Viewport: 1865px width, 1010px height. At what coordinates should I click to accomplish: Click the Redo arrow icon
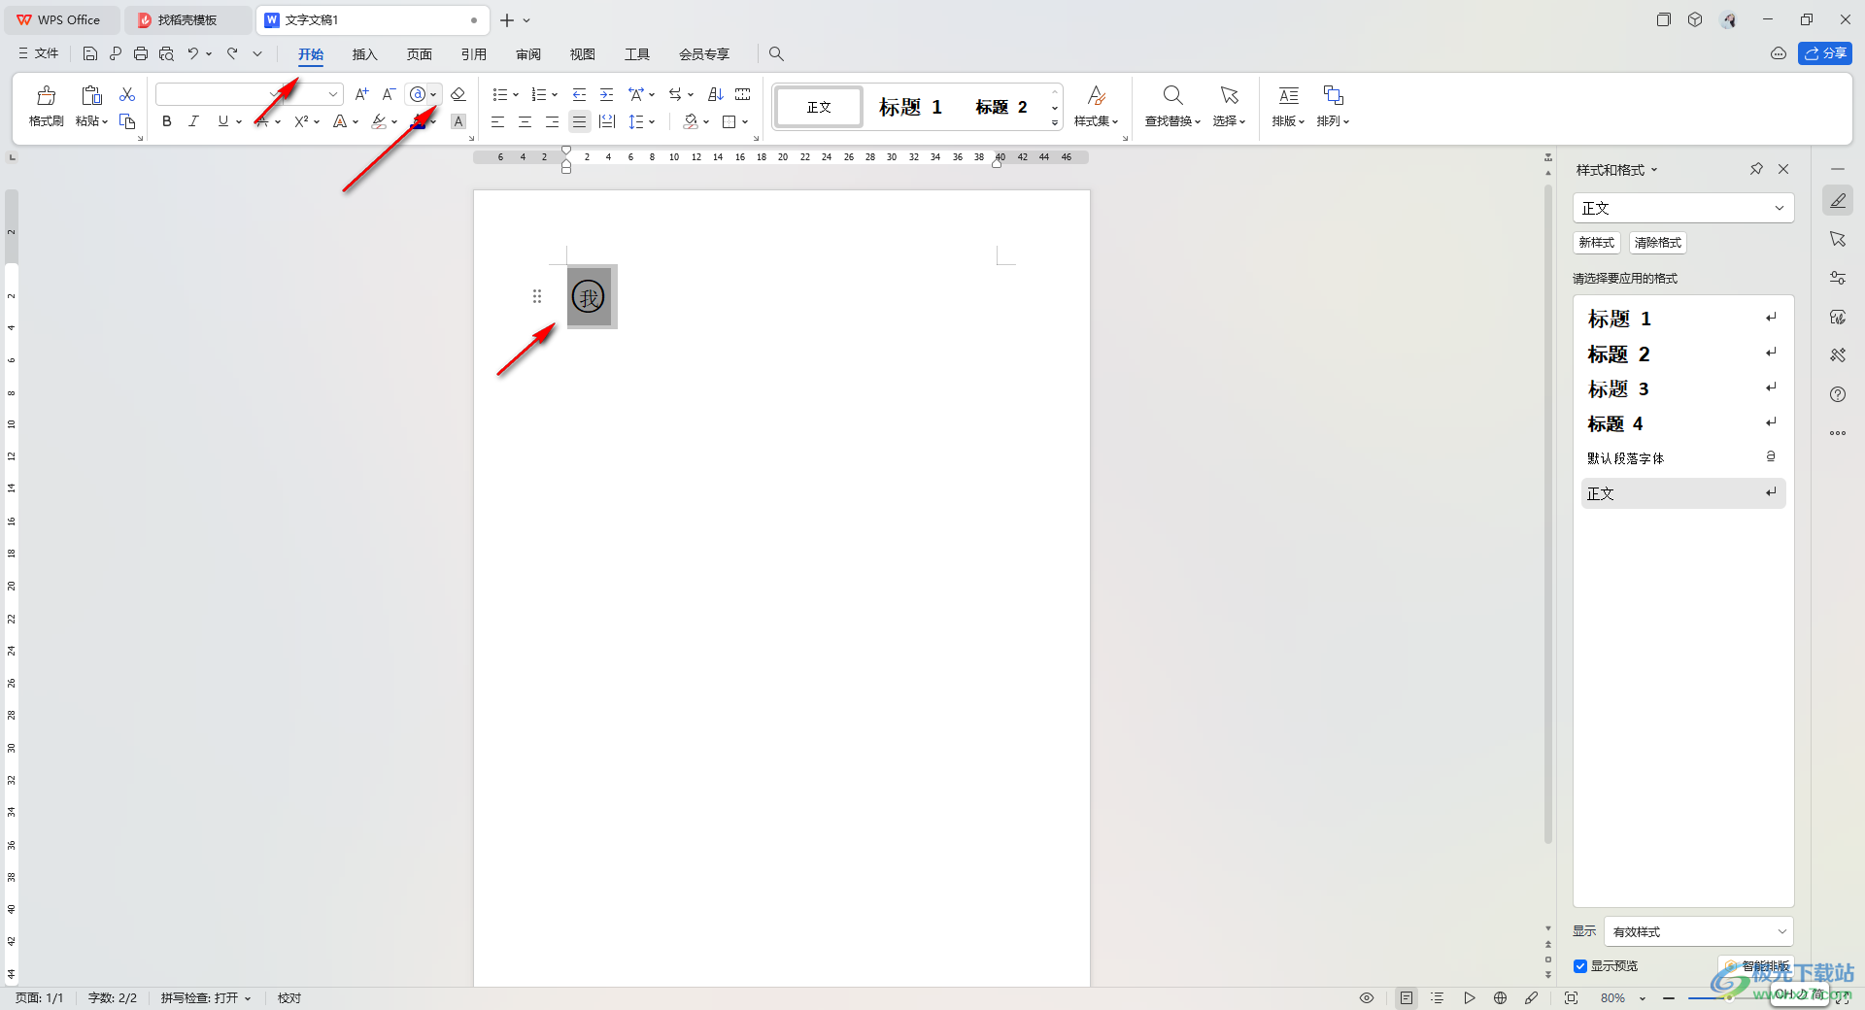click(x=233, y=53)
